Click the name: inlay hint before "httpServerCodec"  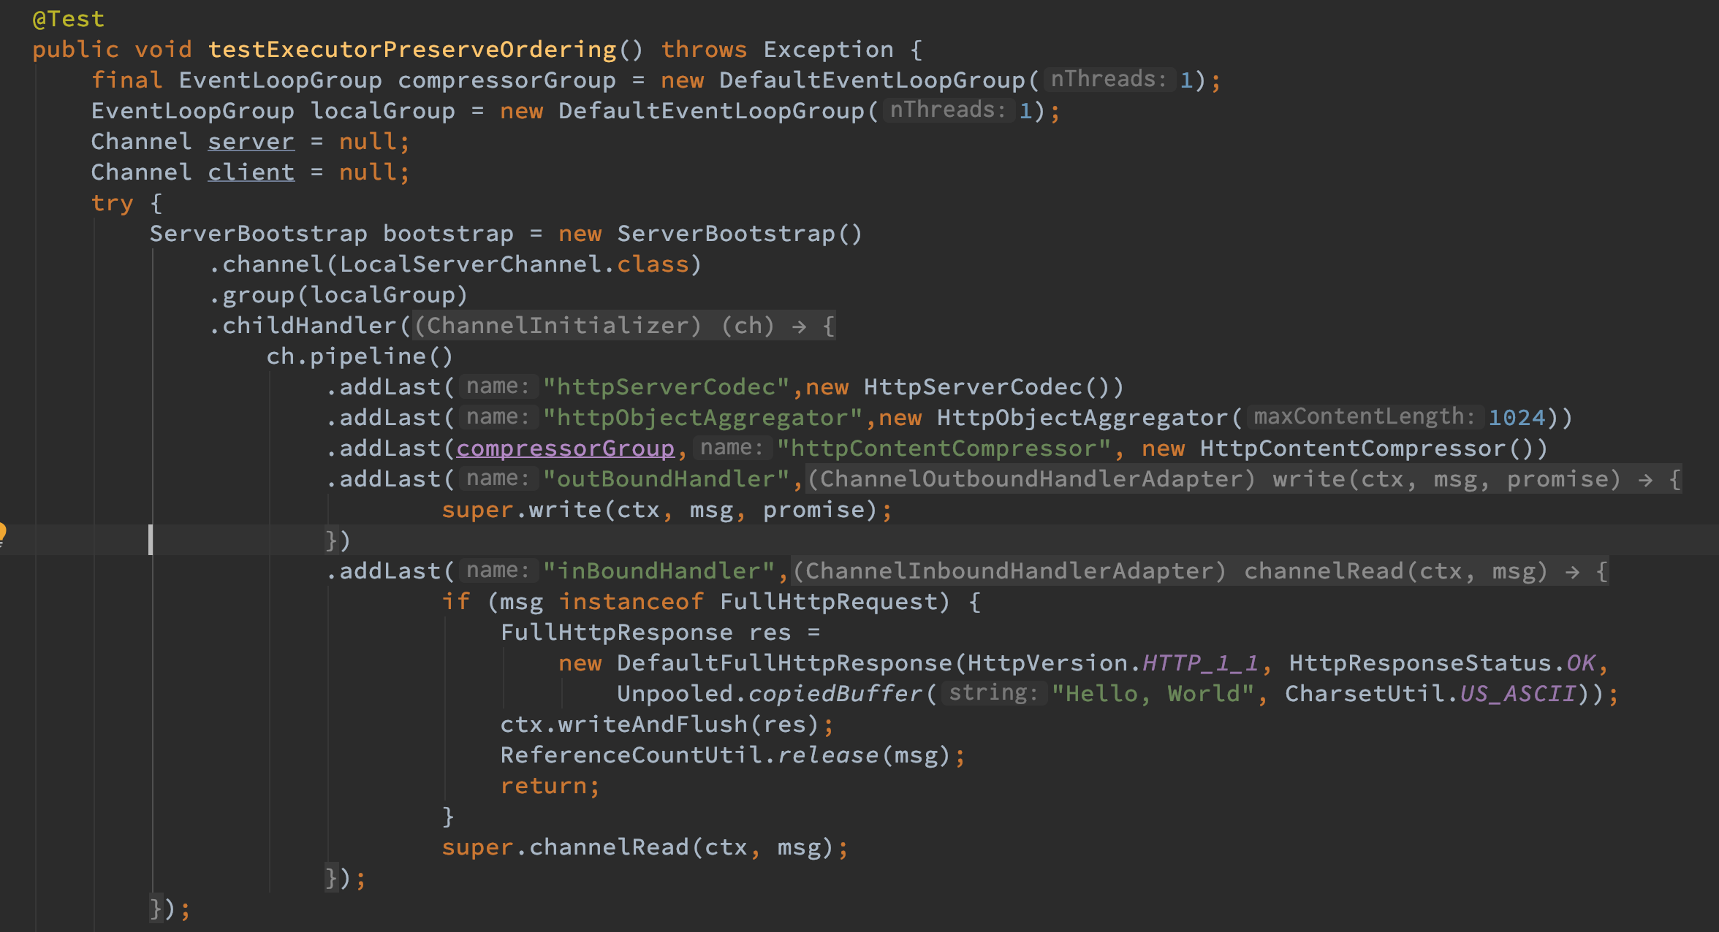click(498, 386)
